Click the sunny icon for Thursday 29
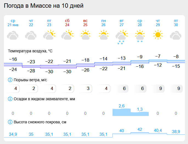This screenshot has width=188, height=144. pyautogui.click(x=158, y=35)
